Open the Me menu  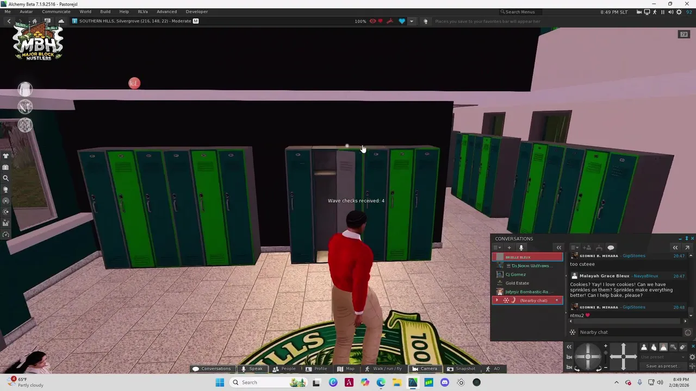(x=8, y=11)
